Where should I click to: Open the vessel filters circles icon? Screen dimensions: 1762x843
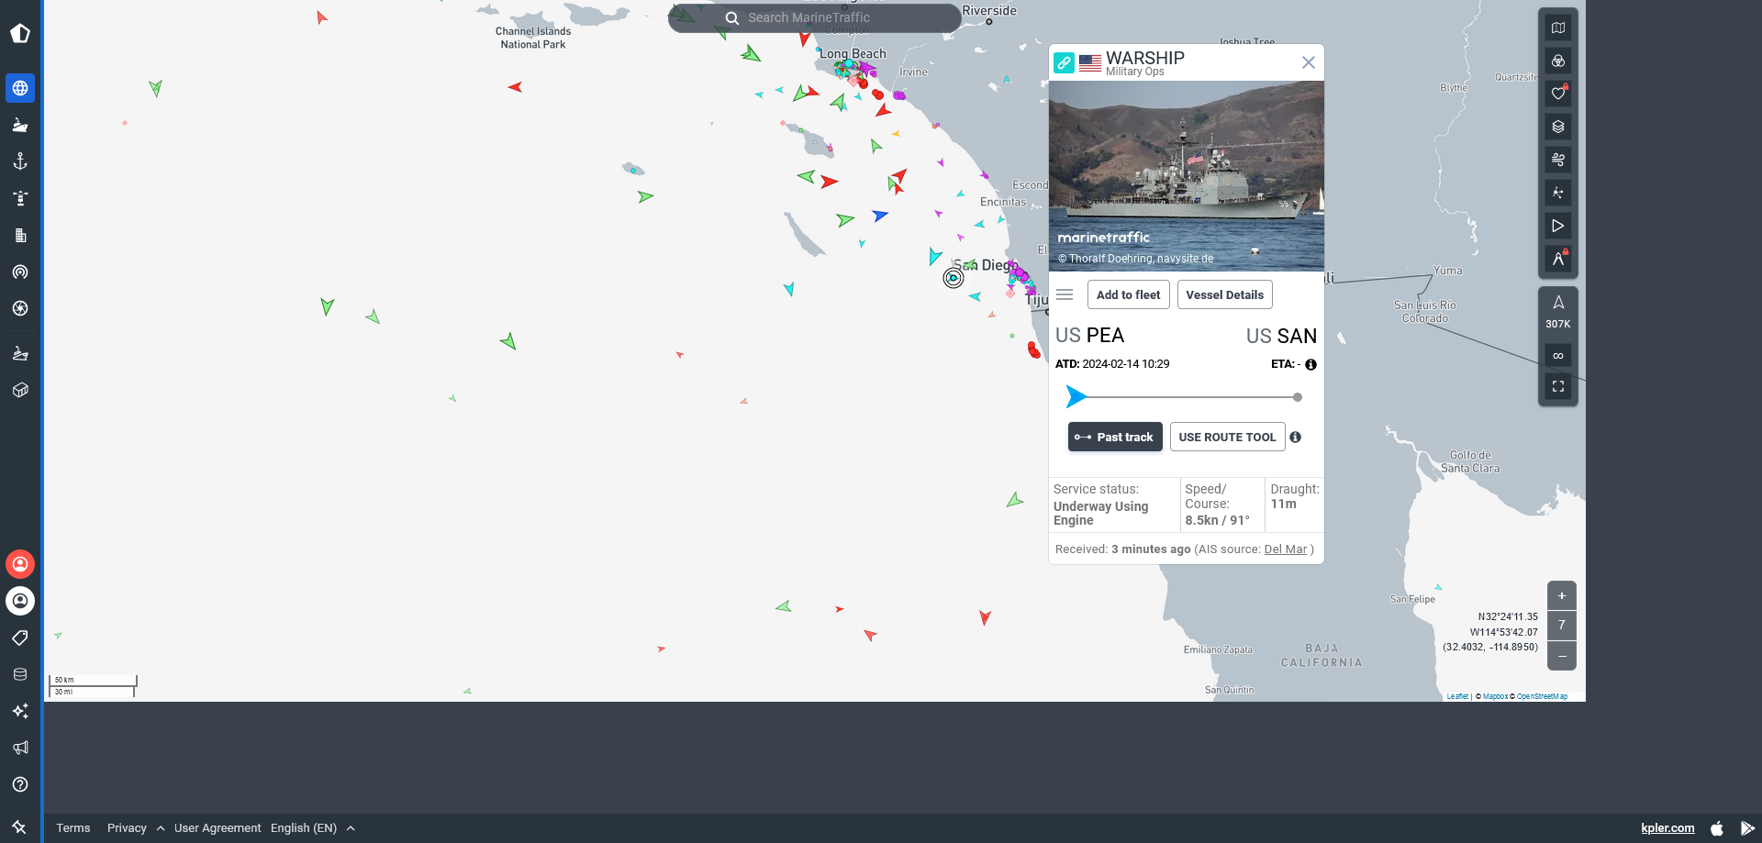click(x=1558, y=61)
